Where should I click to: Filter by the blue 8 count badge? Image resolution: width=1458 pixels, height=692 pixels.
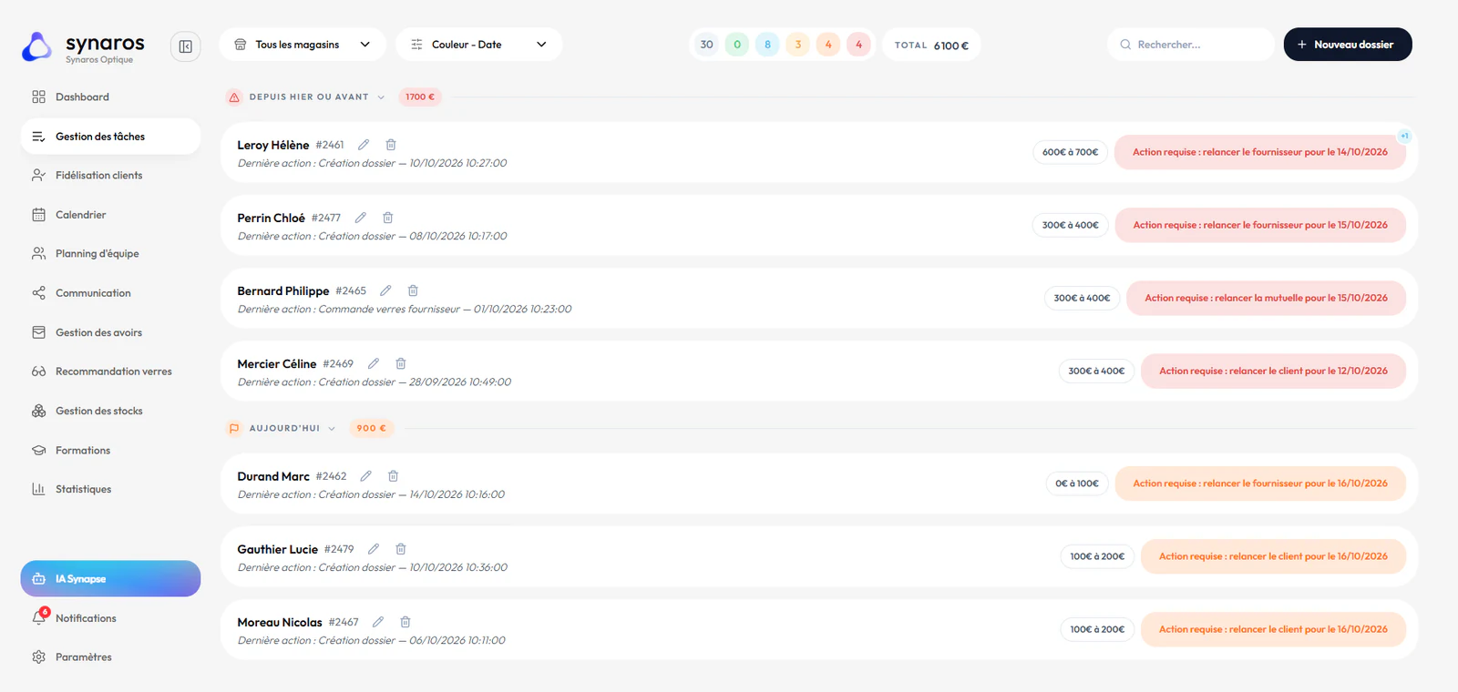point(767,45)
